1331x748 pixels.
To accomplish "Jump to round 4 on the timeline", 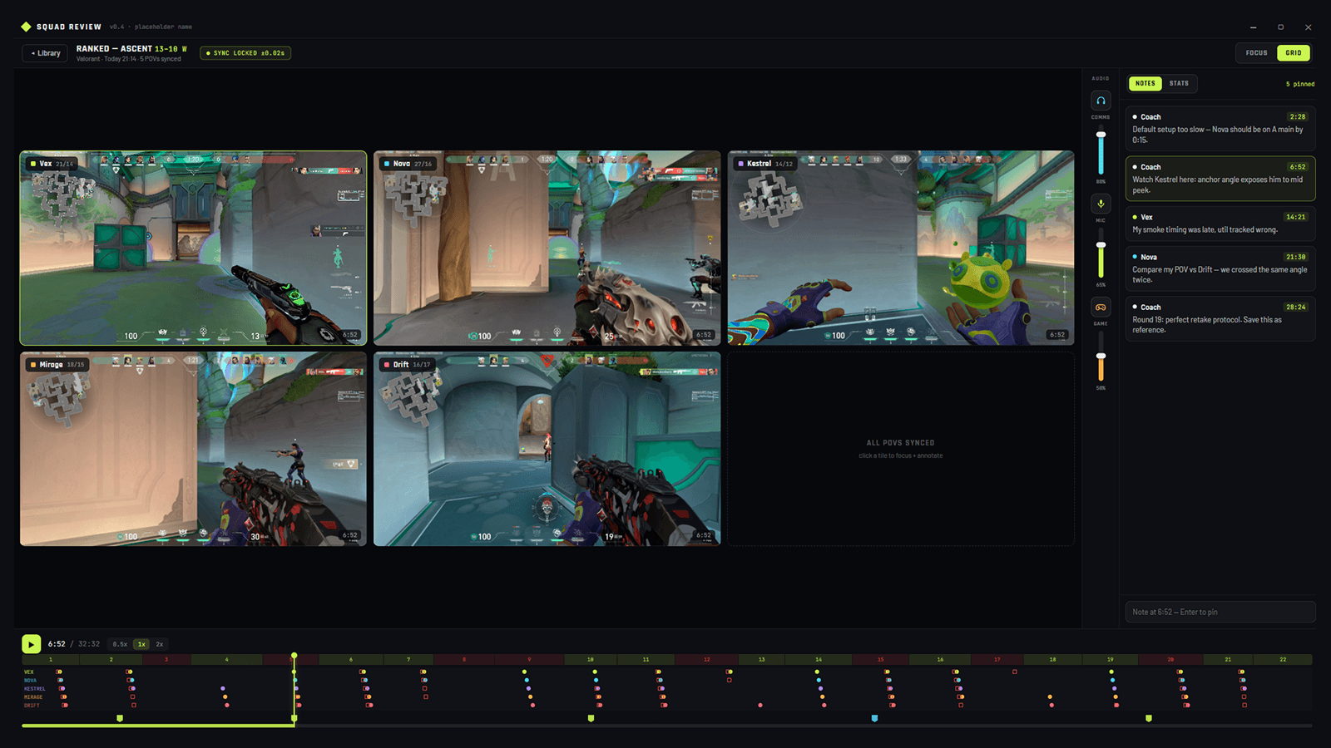I will pos(226,659).
